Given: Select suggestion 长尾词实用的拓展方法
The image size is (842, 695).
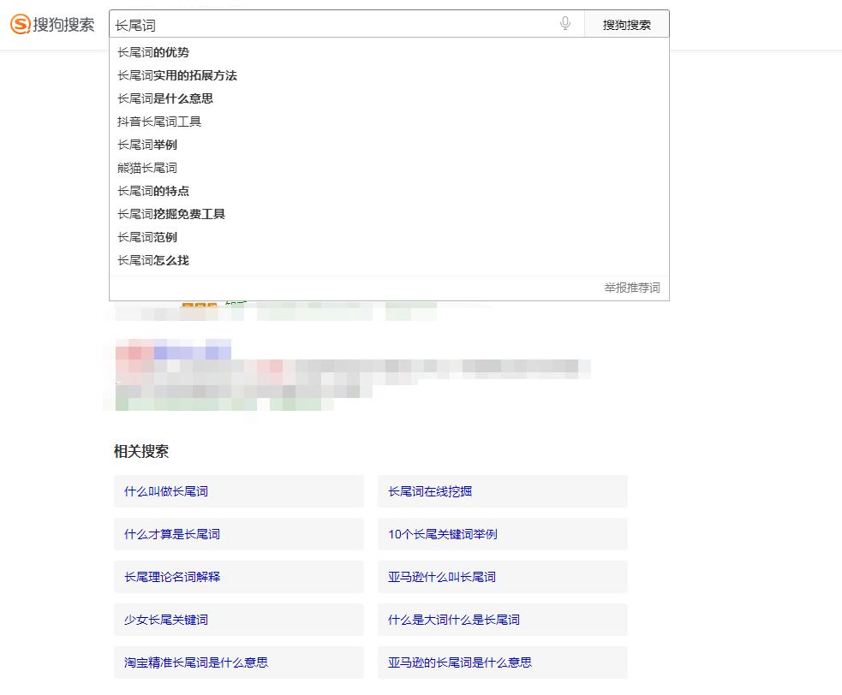Looking at the screenshot, I should [x=176, y=75].
